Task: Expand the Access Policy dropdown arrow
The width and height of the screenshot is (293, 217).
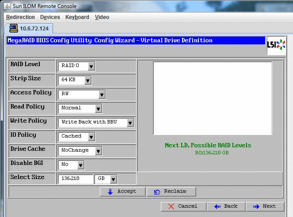Action: (102, 95)
